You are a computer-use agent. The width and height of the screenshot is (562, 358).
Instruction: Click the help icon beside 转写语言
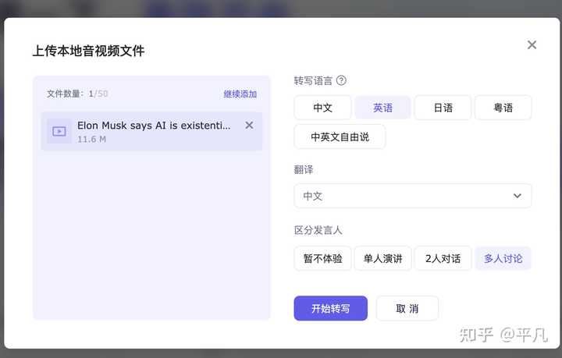click(341, 80)
